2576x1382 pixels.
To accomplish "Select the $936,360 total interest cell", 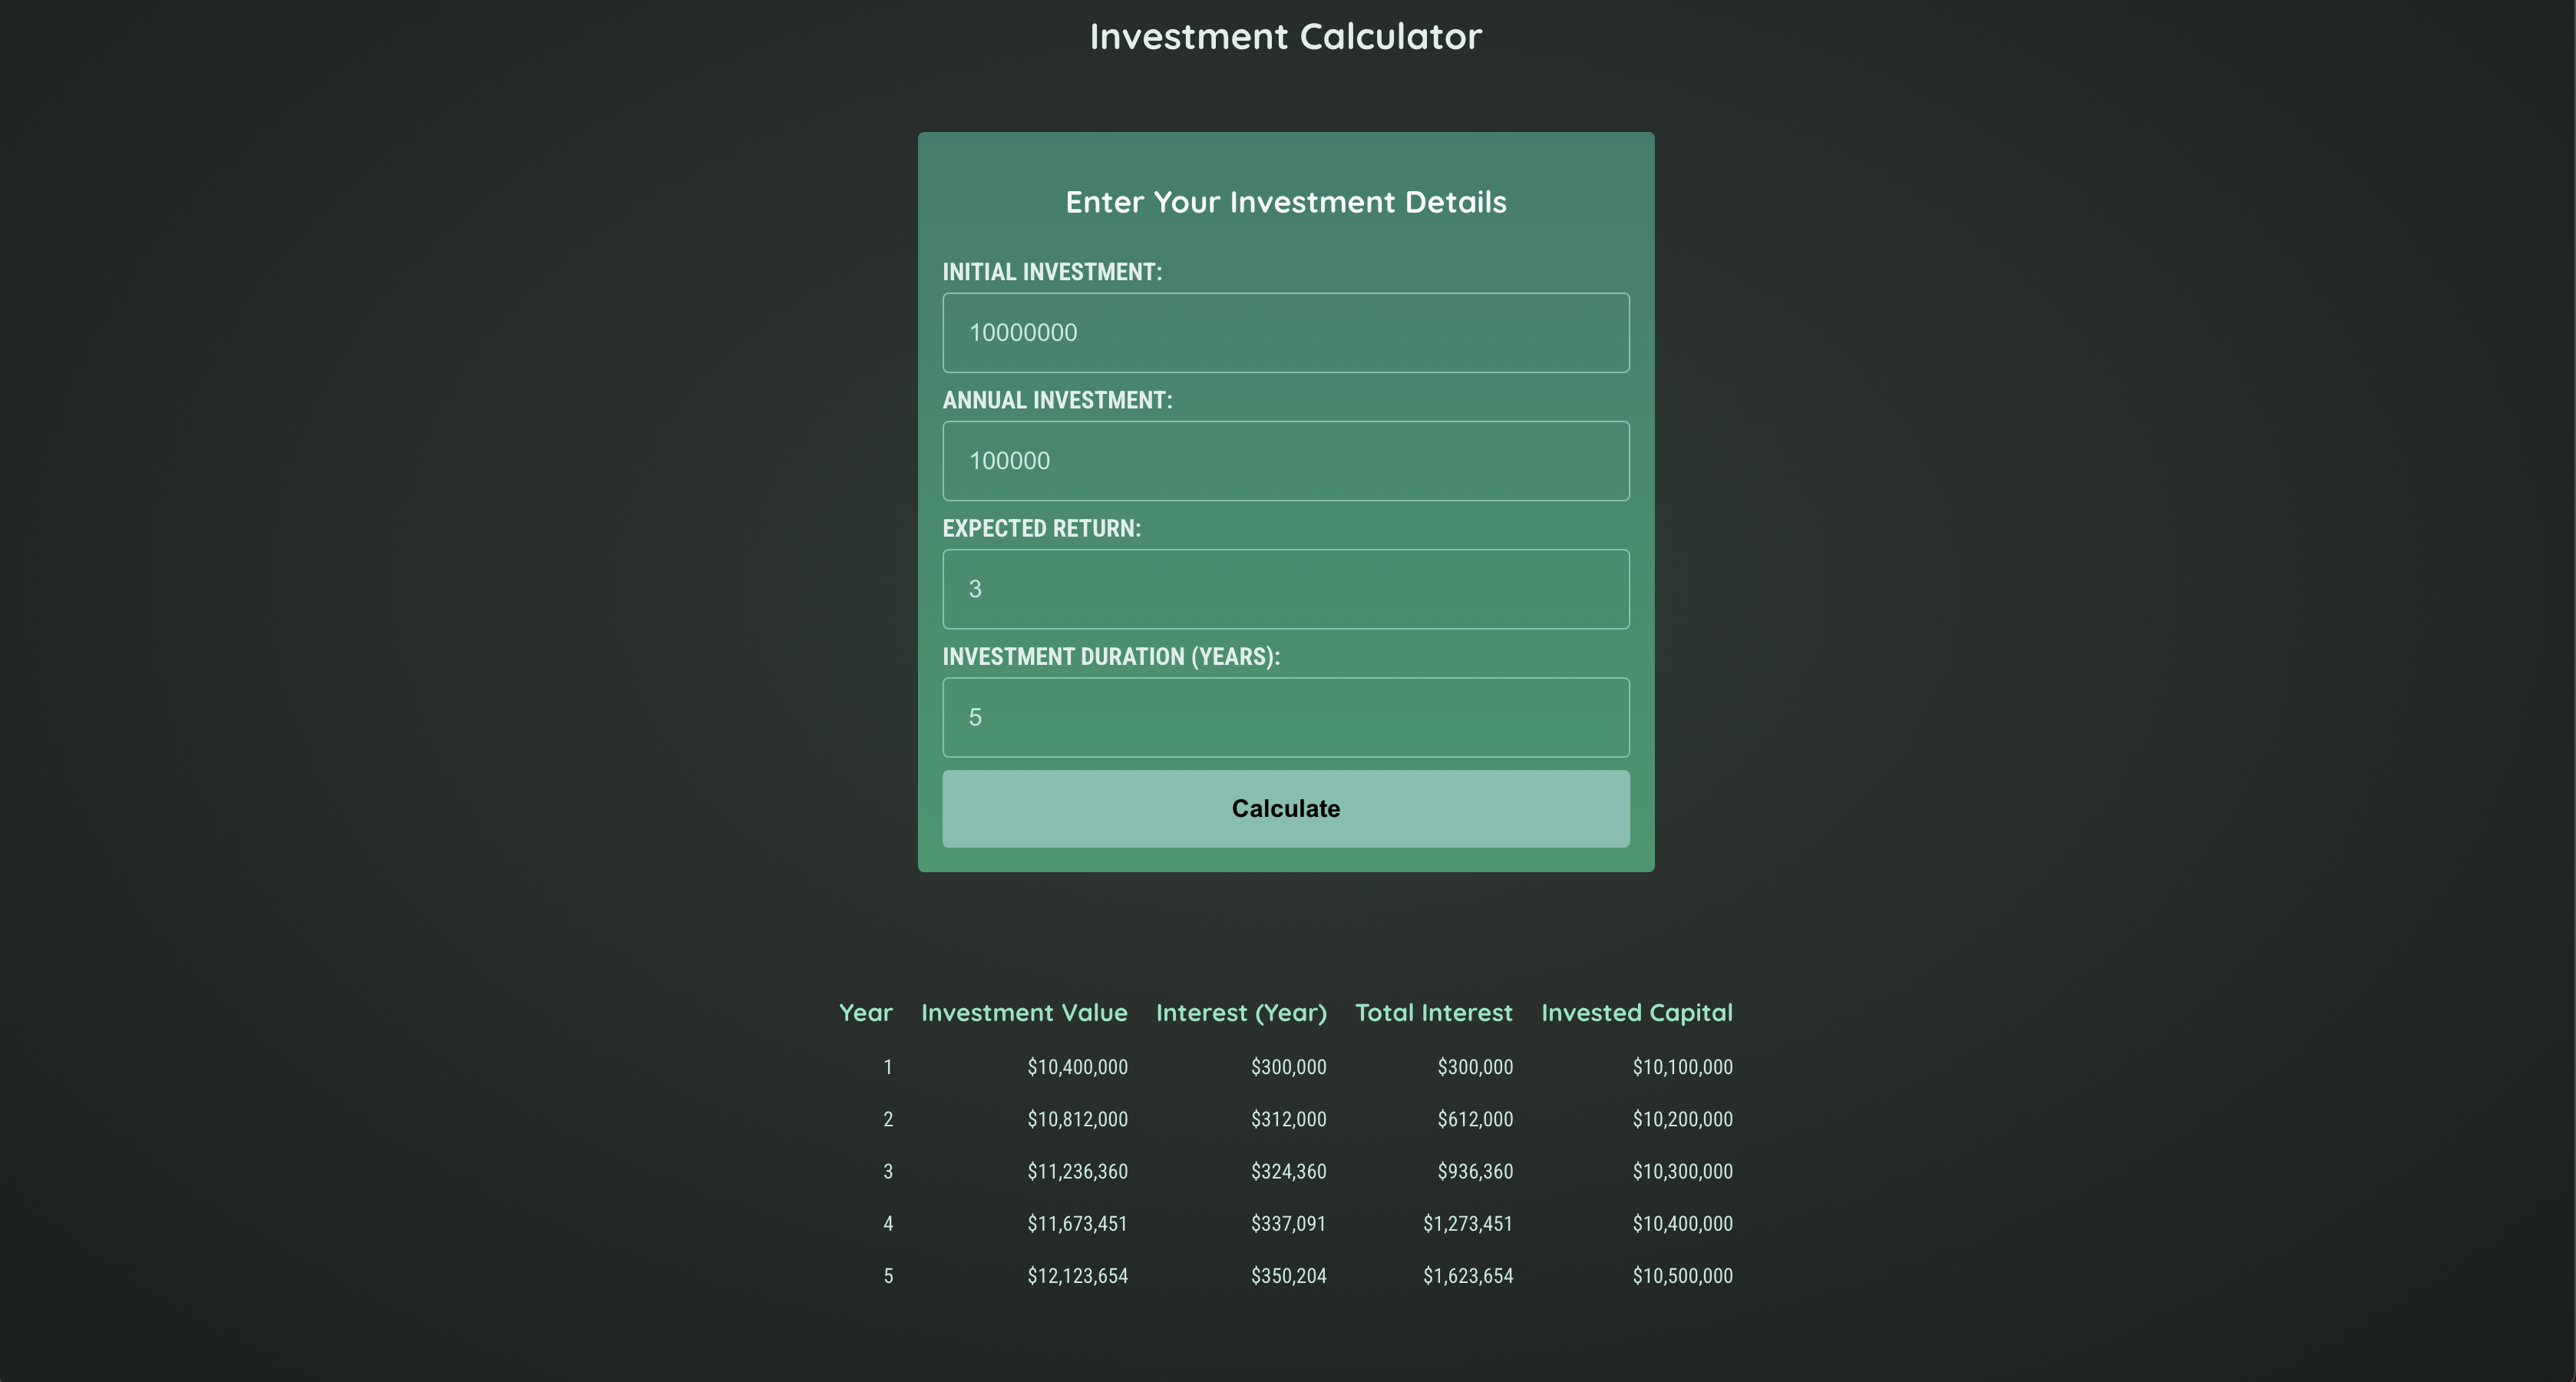I will (x=1474, y=1172).
